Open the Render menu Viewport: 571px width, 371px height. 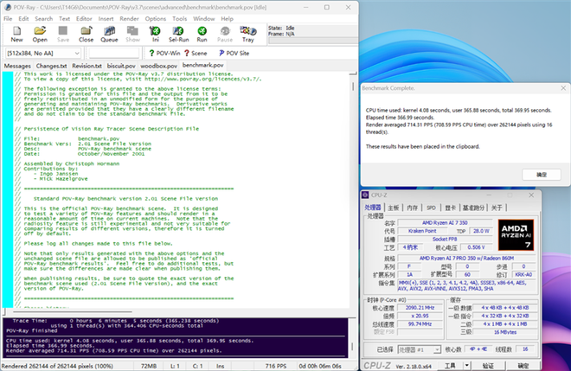(x=128, y=17)
